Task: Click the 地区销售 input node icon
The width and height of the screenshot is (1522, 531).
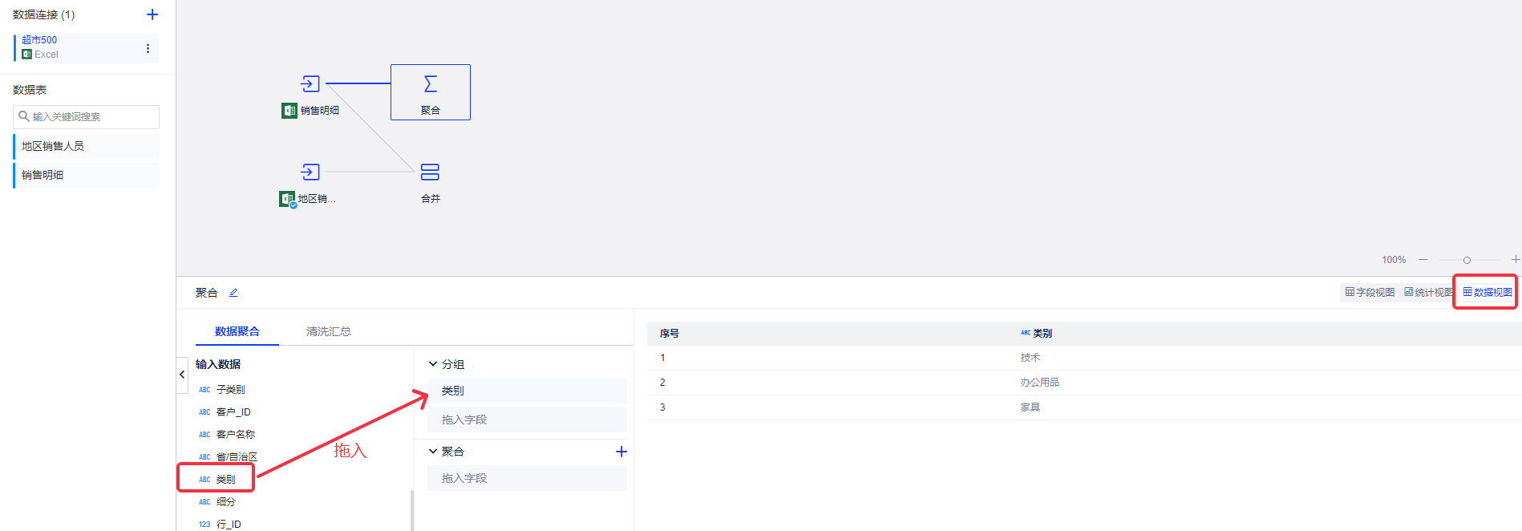Action: coord(310,172)
